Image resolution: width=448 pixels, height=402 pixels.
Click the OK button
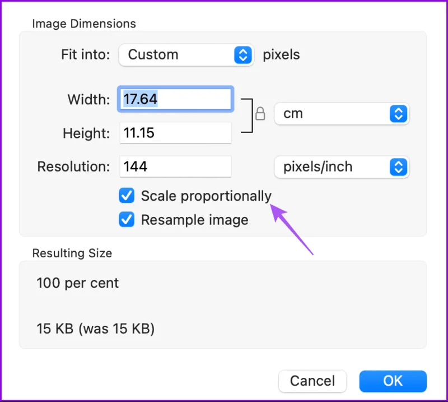pyautogui.click(x=393, y=381)
